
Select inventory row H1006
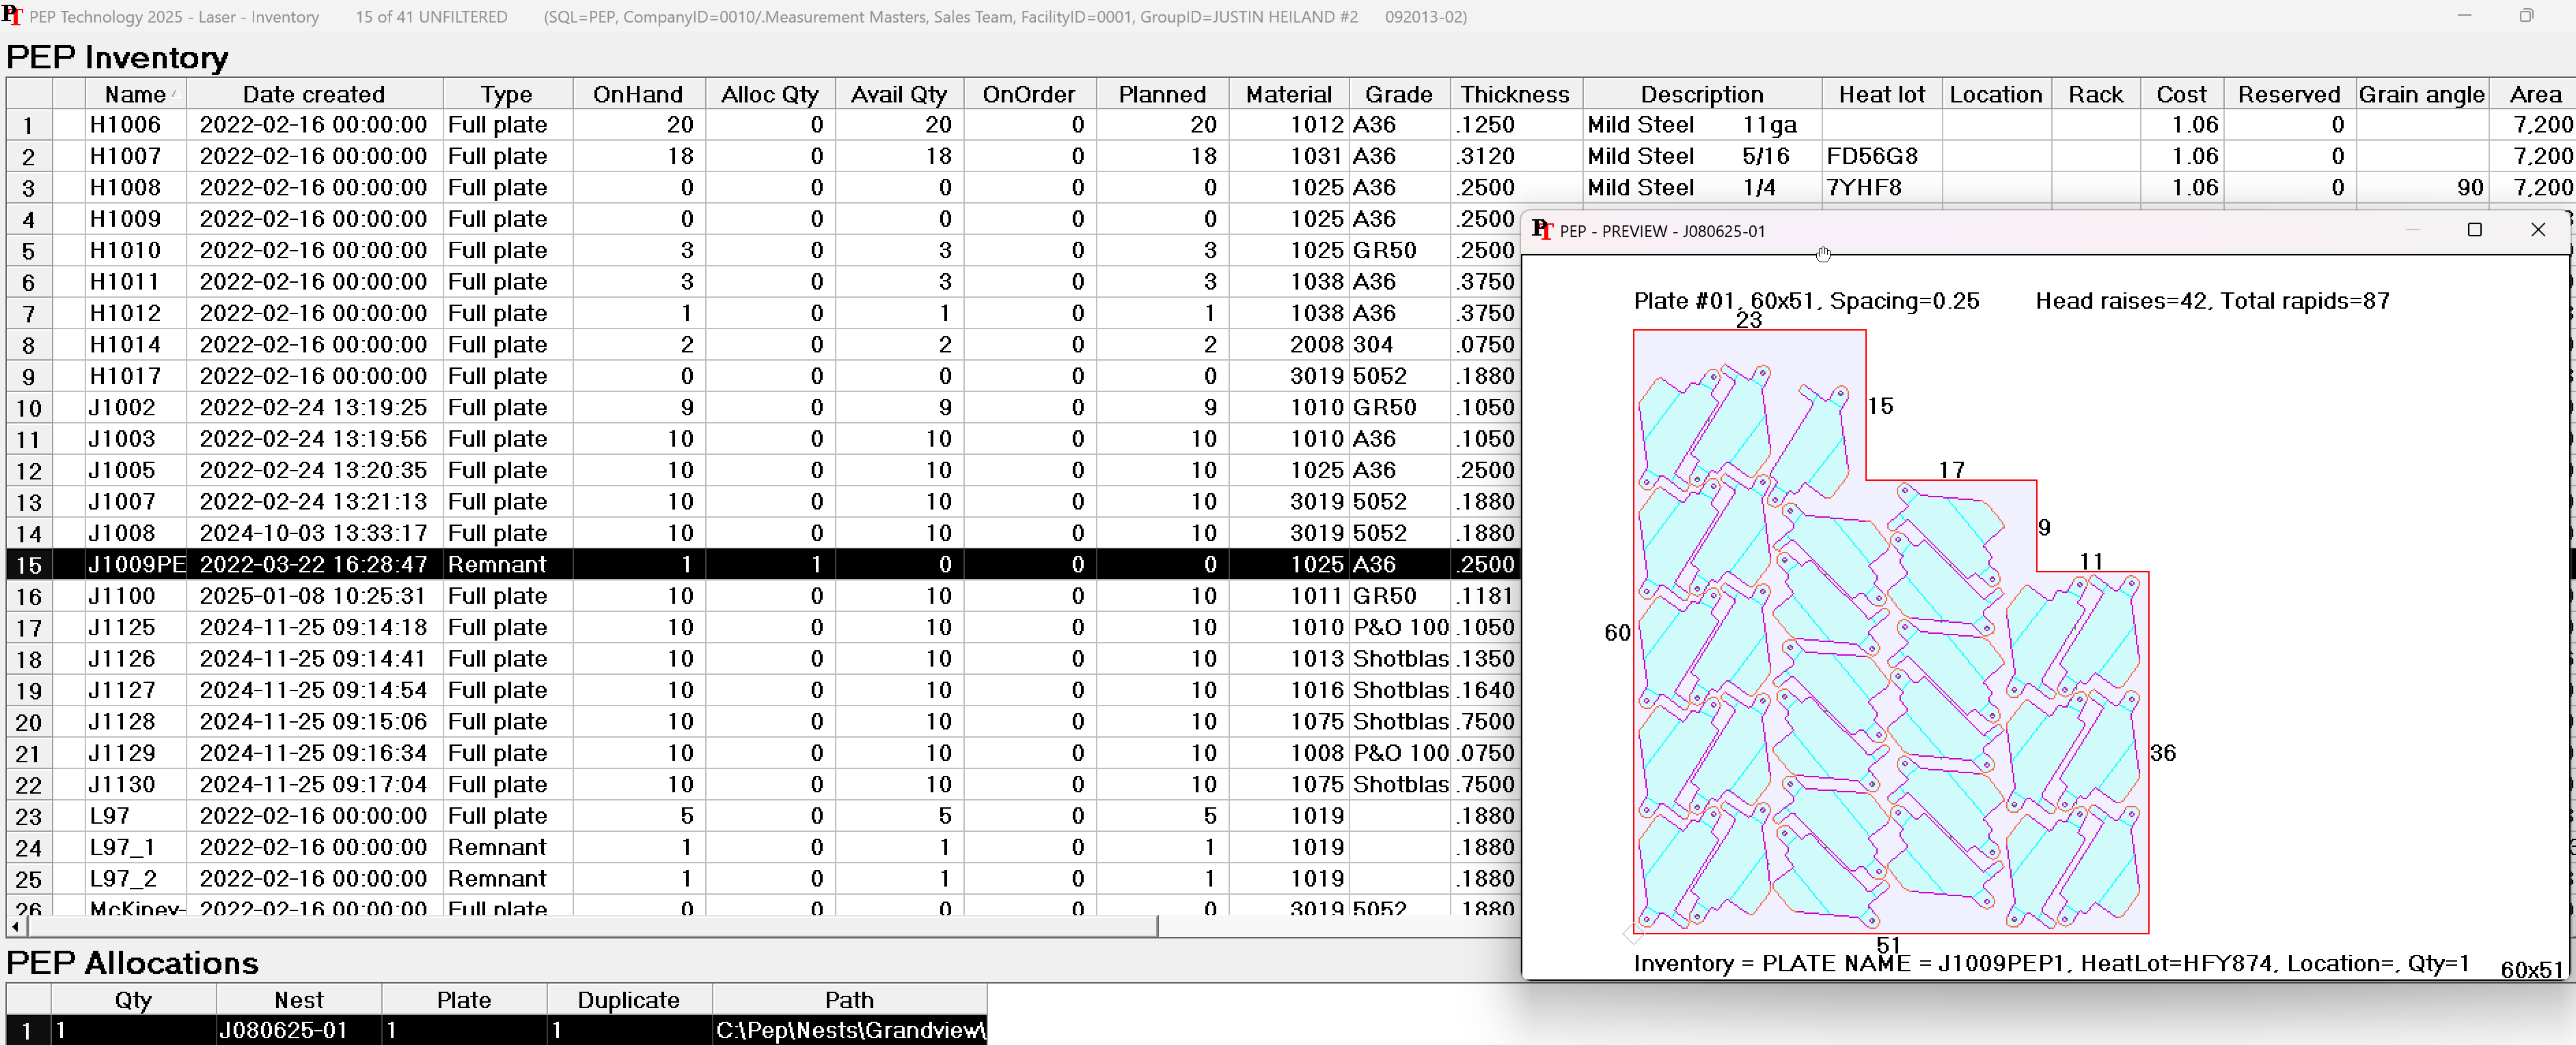[x=1290, y=125]
